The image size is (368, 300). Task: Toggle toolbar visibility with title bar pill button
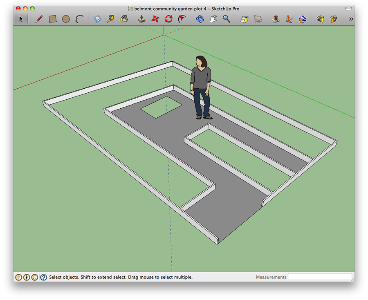click(x=348, y=9)
